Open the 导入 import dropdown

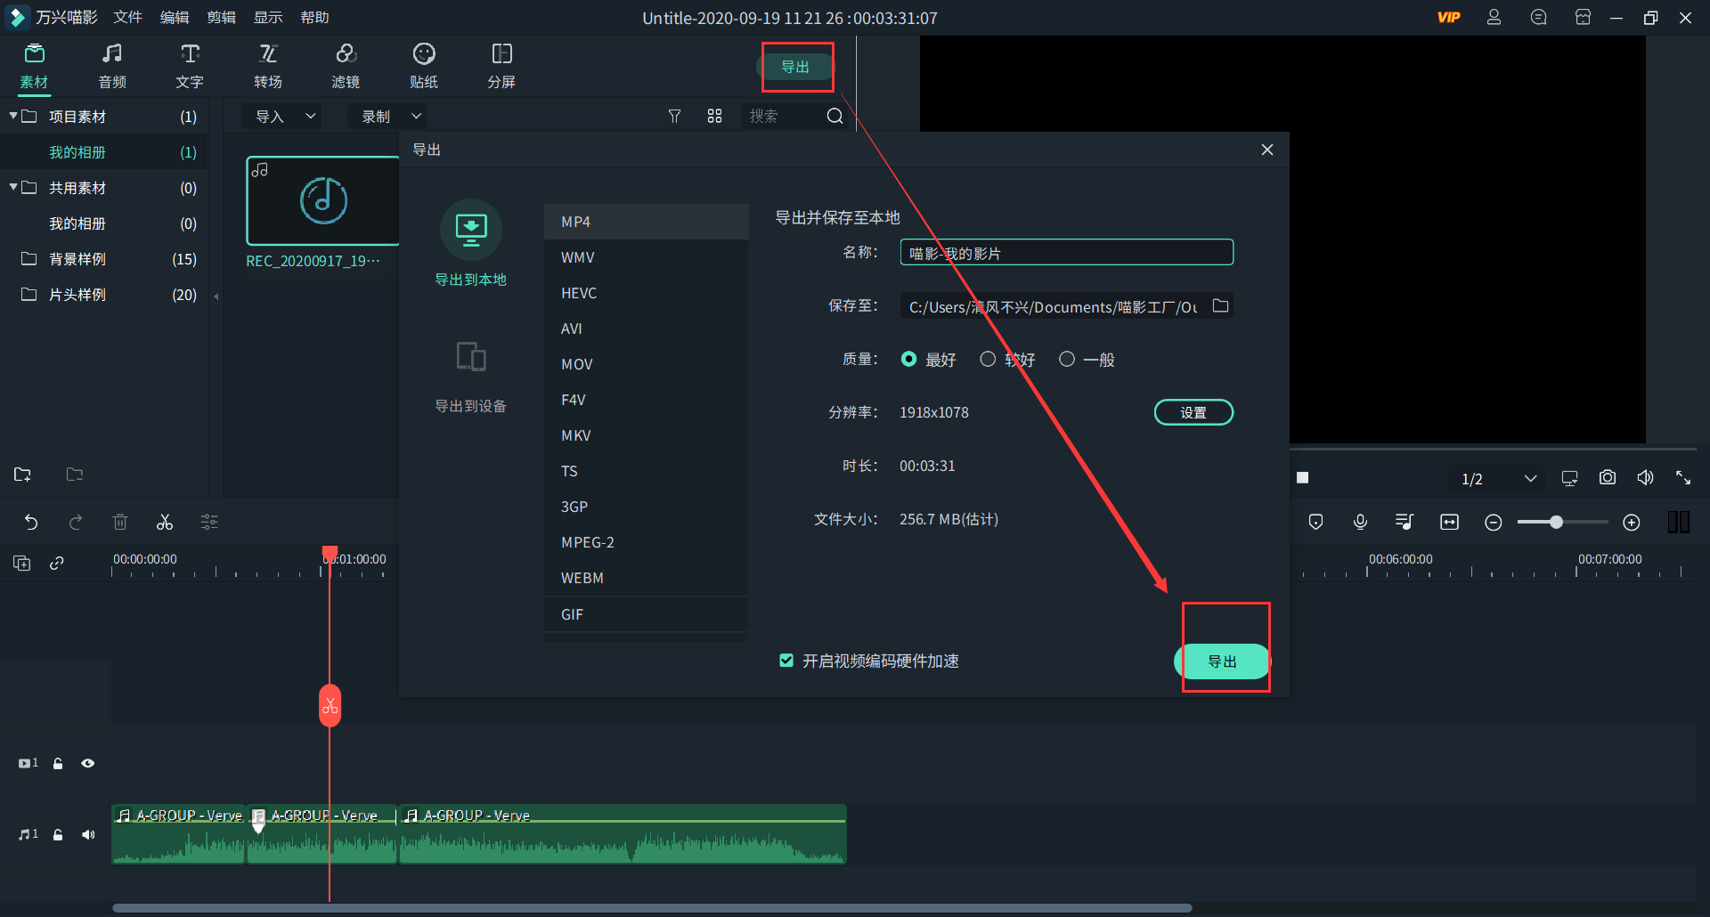click(281, 116)
